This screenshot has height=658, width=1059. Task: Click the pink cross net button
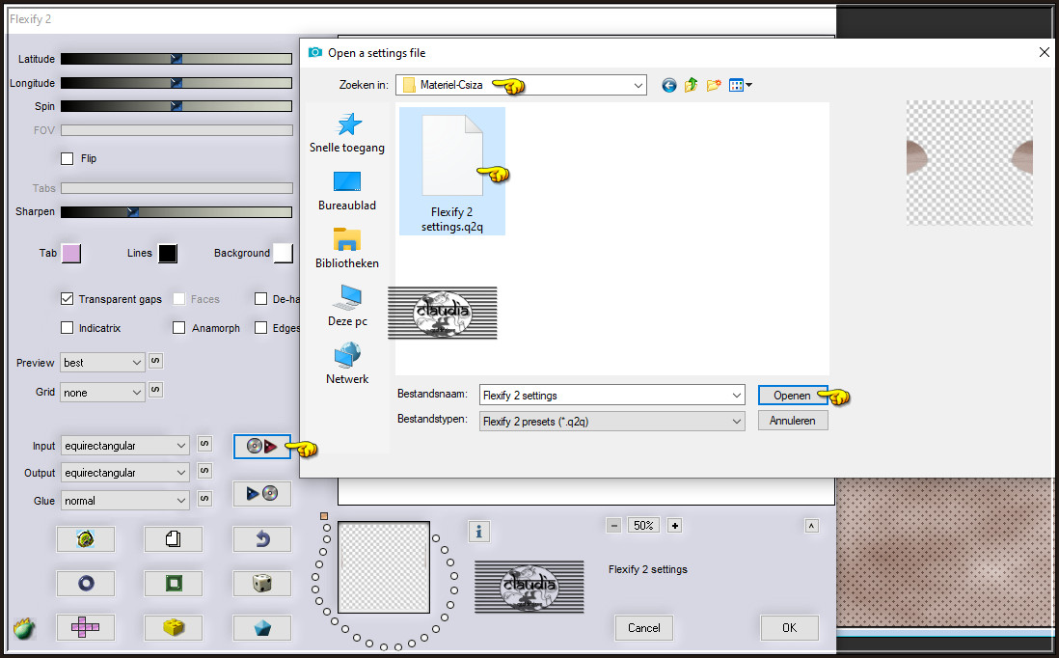[x=85, y=627]
